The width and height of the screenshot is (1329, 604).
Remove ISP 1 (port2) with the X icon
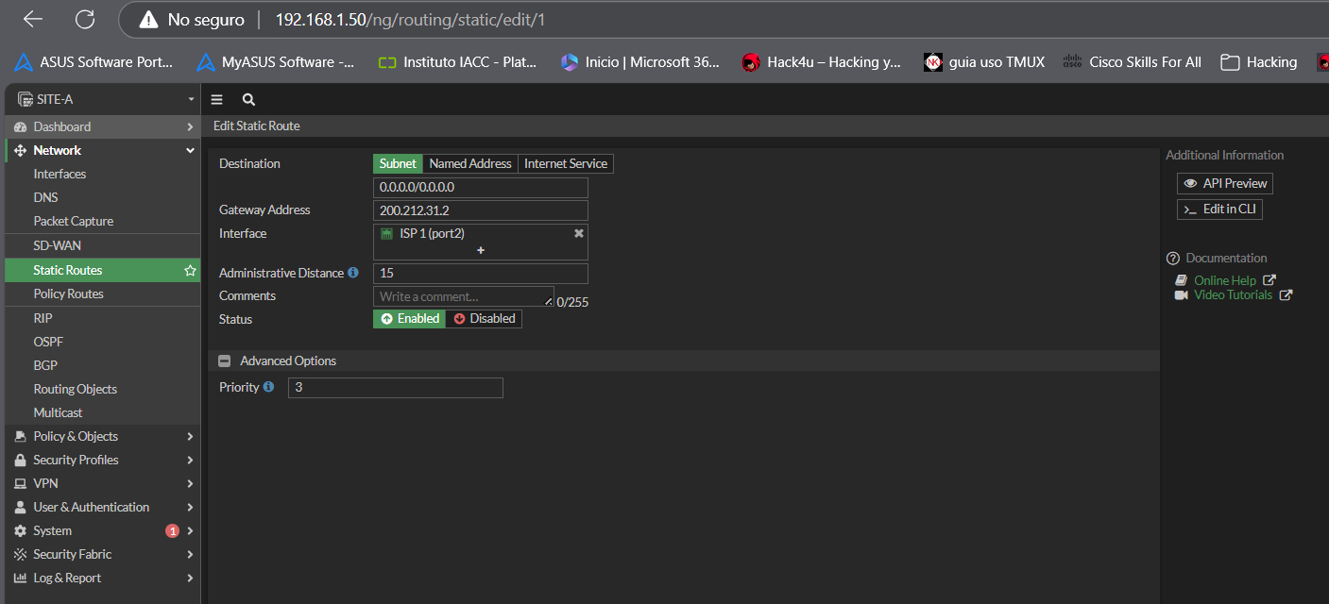pos(579,233)
